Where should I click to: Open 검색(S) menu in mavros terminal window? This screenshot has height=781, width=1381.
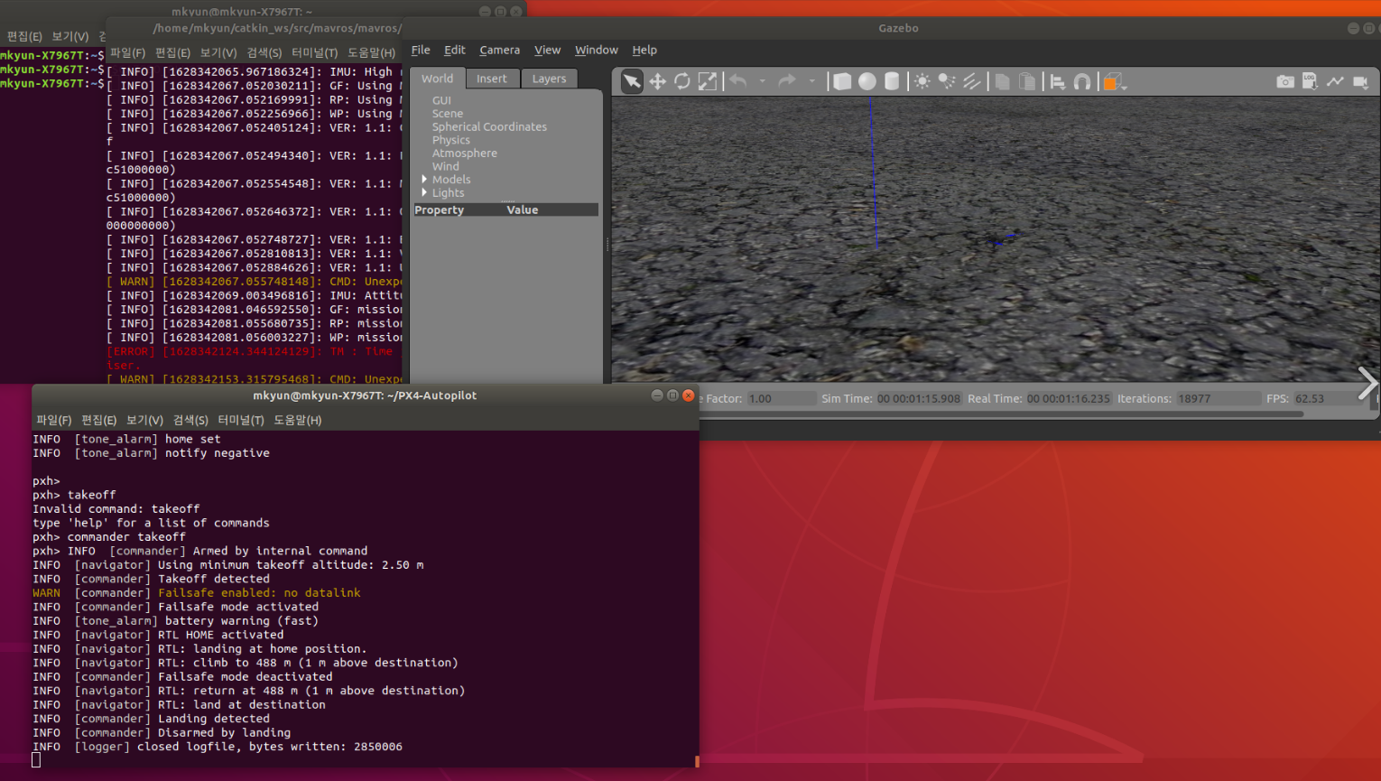[x=264, y=52]
